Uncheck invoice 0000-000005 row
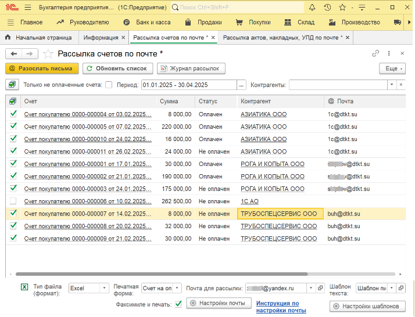The width and height of the screenshot is (415, 317). click(x=13, y=127)
